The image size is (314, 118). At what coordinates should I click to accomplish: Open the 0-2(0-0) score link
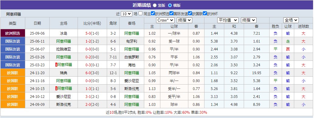tap(92, 57)
